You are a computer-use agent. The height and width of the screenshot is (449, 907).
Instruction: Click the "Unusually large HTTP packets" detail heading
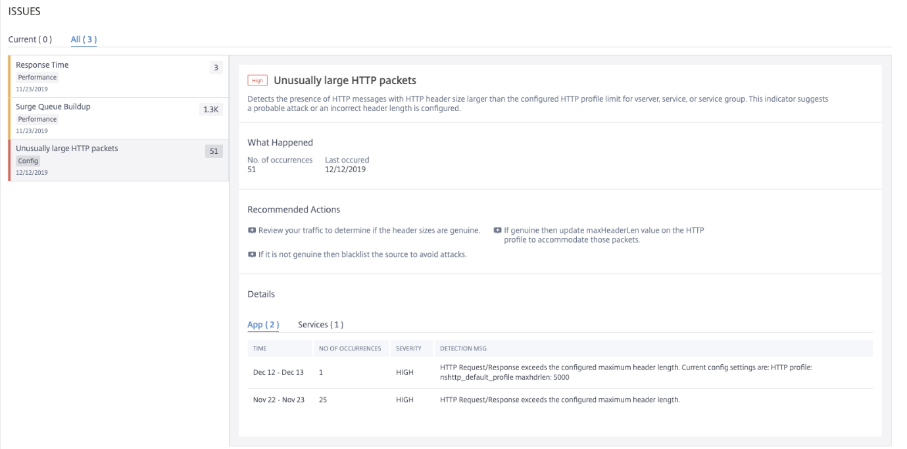pos(345,81)
